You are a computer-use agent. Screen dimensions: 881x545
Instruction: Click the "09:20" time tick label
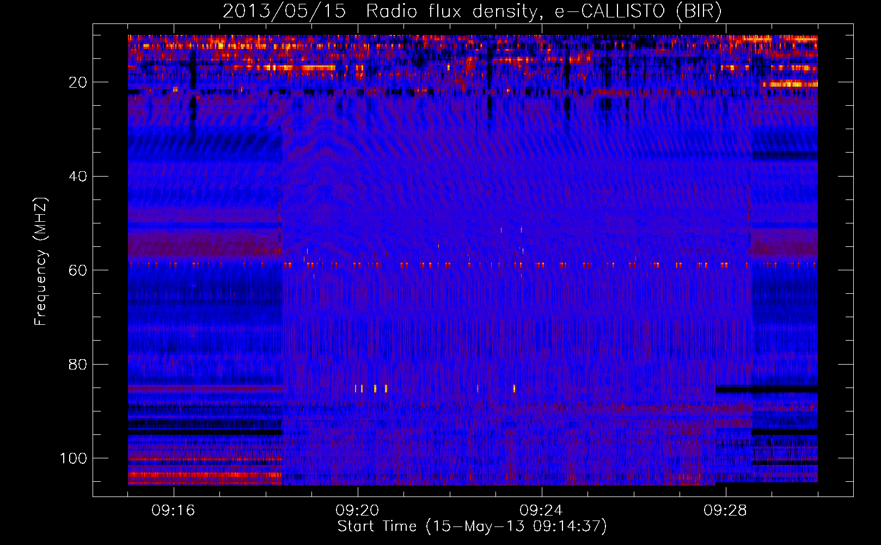pyautogui.click(x=357, y=511)
